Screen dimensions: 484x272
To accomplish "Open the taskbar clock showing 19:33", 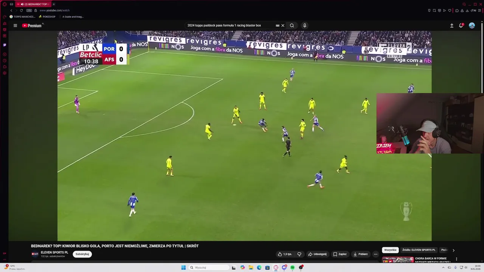I will tap(476, 267).
